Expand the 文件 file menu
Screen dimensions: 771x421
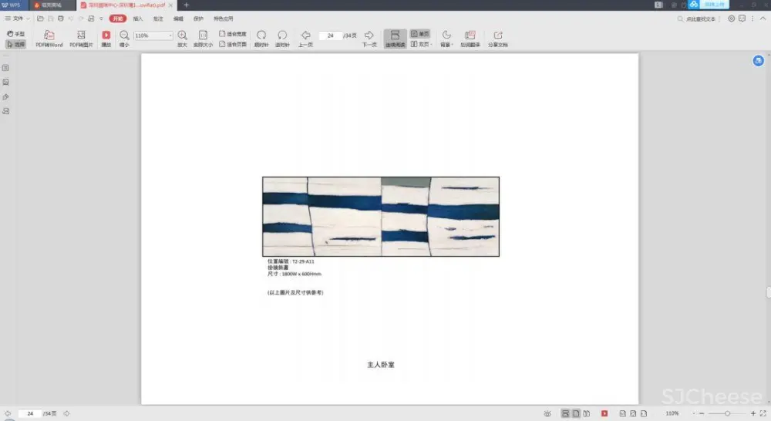pyautogui.click(x=17, y=18)
